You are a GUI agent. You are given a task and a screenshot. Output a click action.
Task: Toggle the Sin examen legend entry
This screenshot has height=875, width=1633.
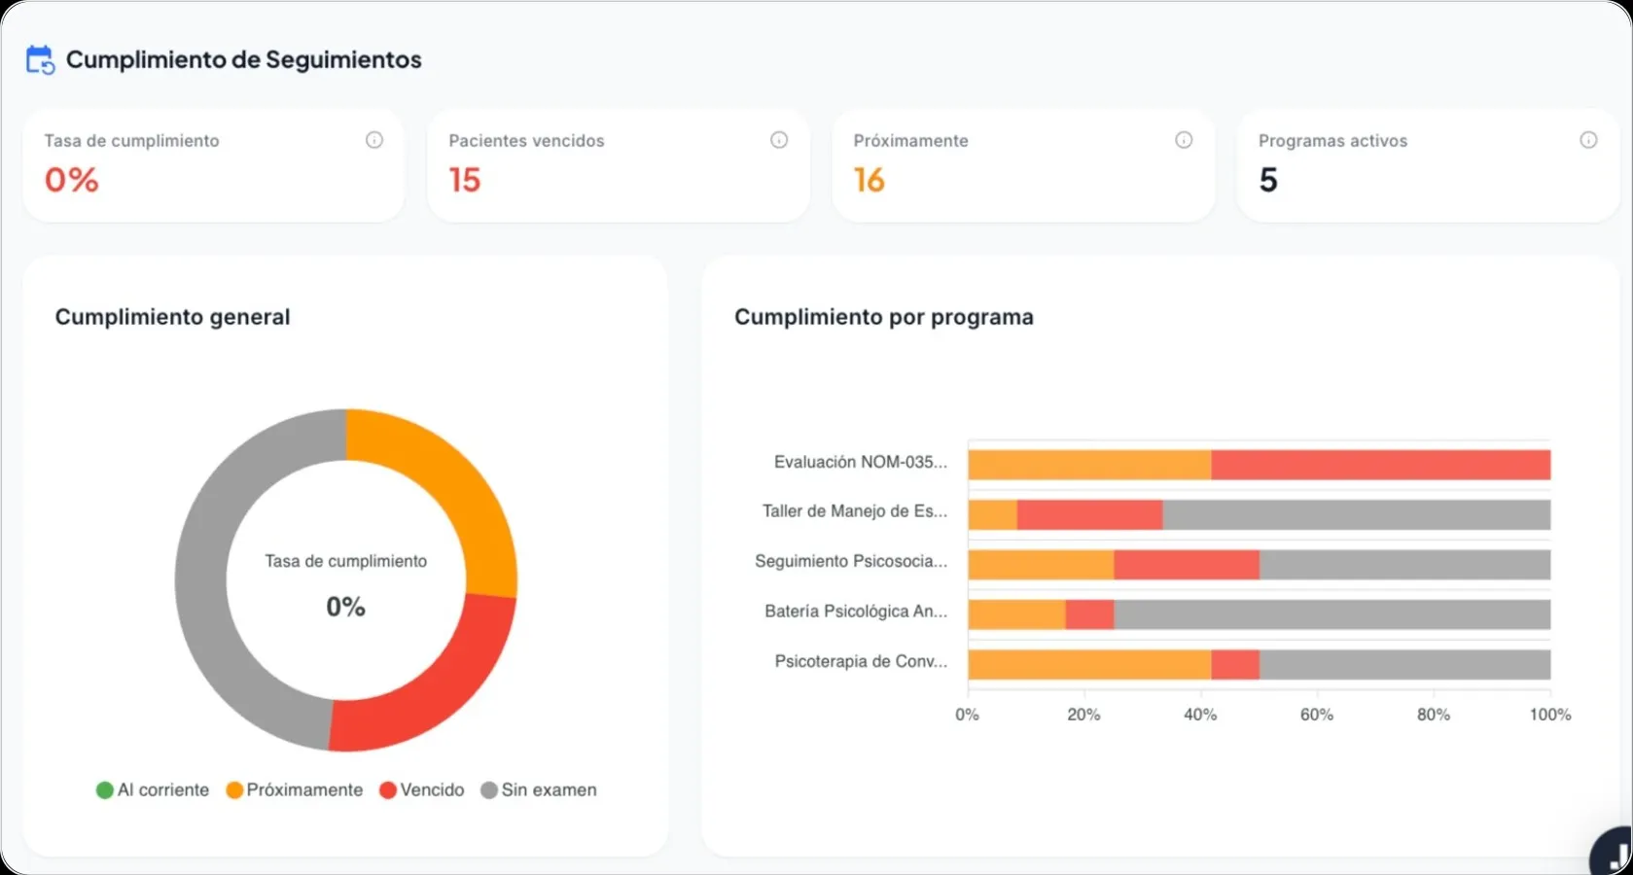[x=539, y=789]
